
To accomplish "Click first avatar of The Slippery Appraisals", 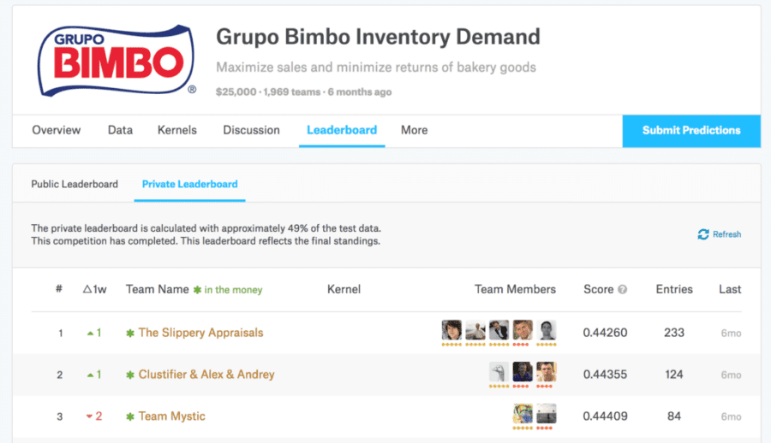I will 451,330.
